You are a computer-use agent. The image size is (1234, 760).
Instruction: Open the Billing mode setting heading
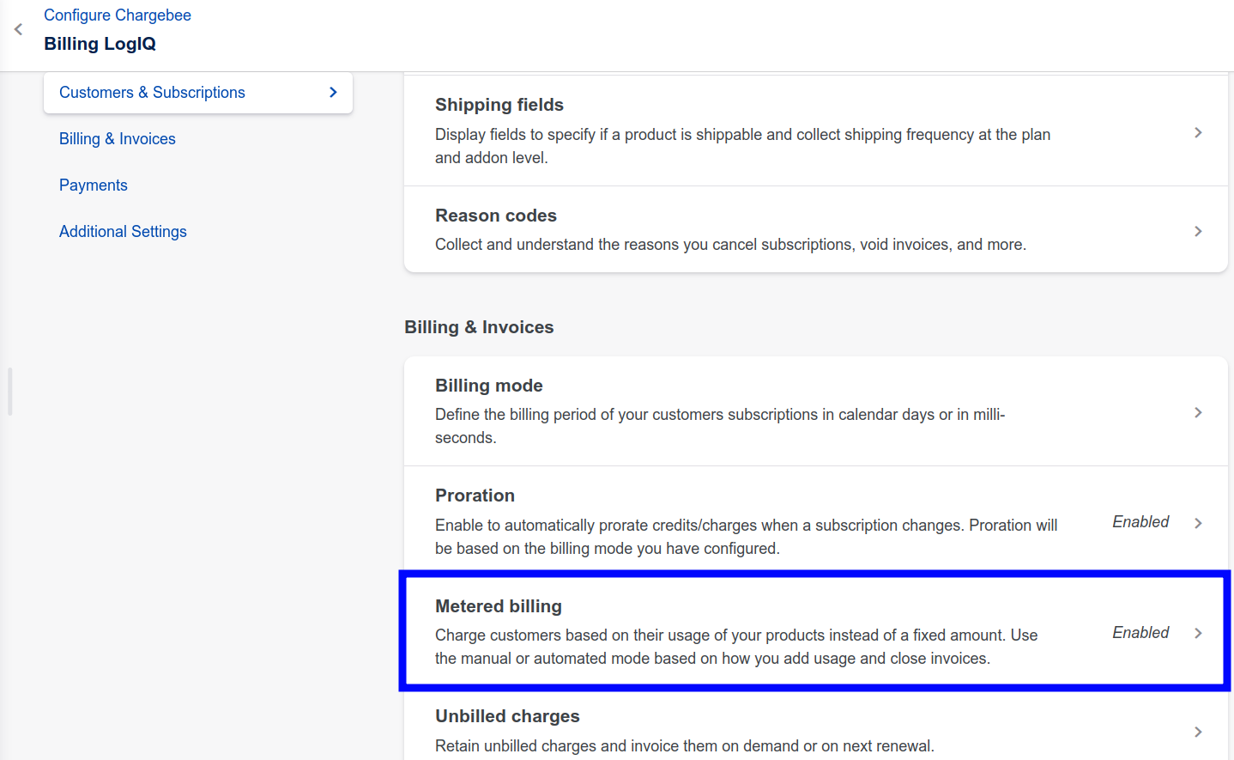click(488, 386)
